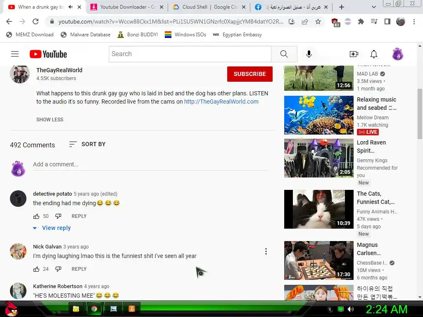Screen dimensions: 423x317
Task: Reload the page
Action: [x=36, y=21]
